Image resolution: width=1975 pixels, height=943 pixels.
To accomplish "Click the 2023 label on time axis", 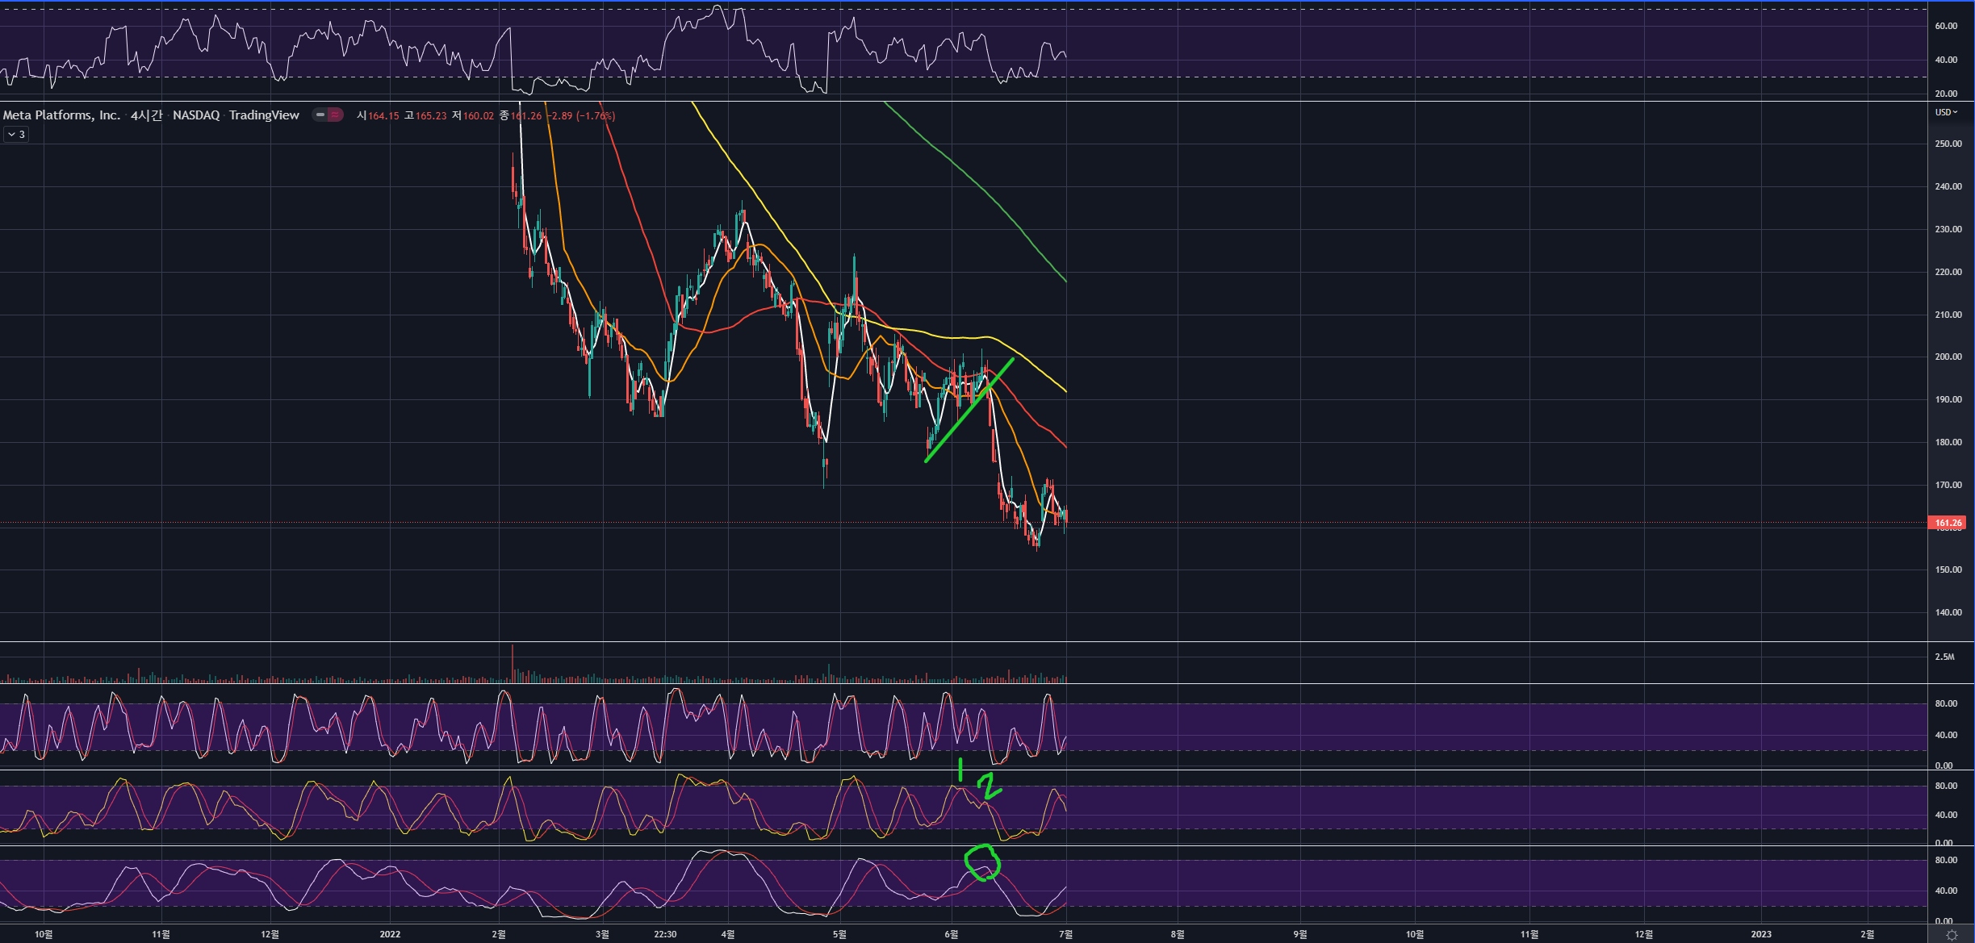I will (1761, 934).
